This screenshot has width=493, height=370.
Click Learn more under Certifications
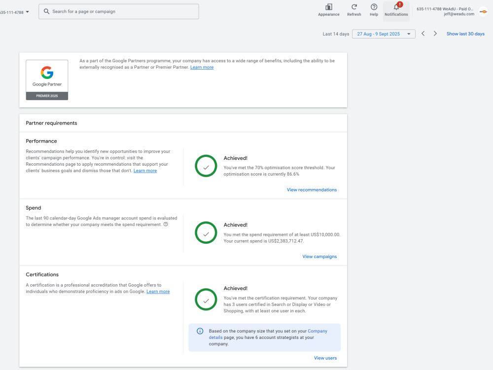coord(158,292)
